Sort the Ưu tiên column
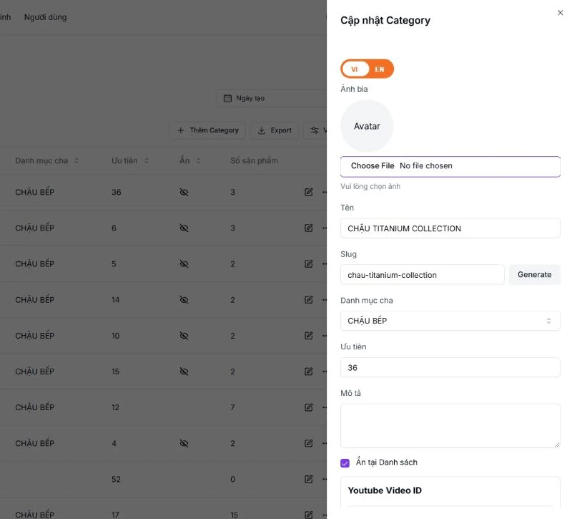The height and width of the screenshot is (519, 572). coord(146,160)
